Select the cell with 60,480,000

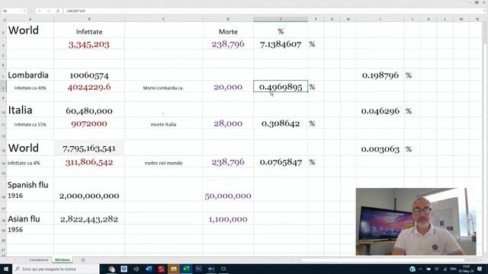click(89, 110)
